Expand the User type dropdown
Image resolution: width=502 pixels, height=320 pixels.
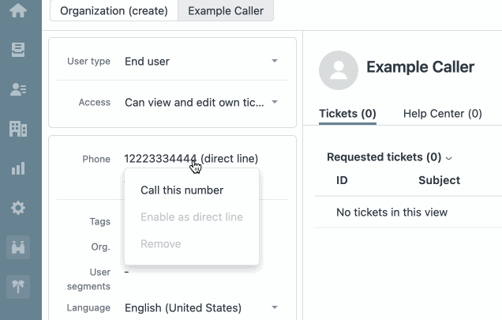coord(274,61)
